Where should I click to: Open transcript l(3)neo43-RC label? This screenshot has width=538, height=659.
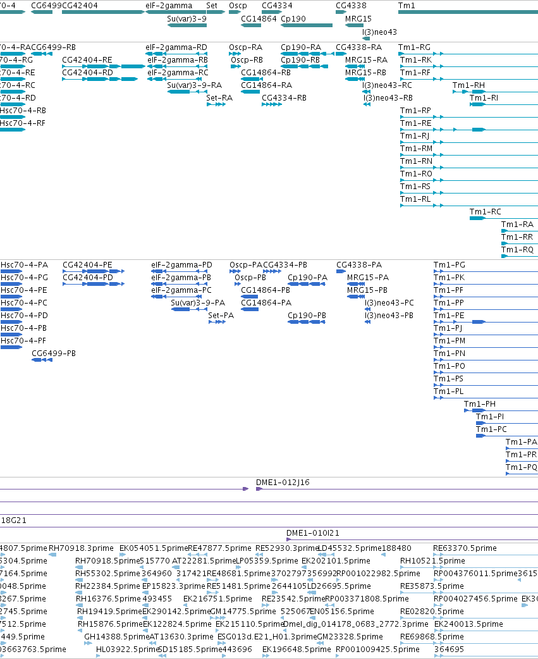click(388, 85)
